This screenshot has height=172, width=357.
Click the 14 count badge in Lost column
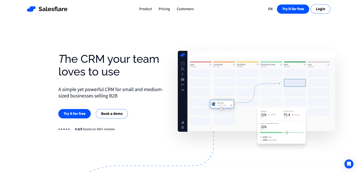click(328, 65)
